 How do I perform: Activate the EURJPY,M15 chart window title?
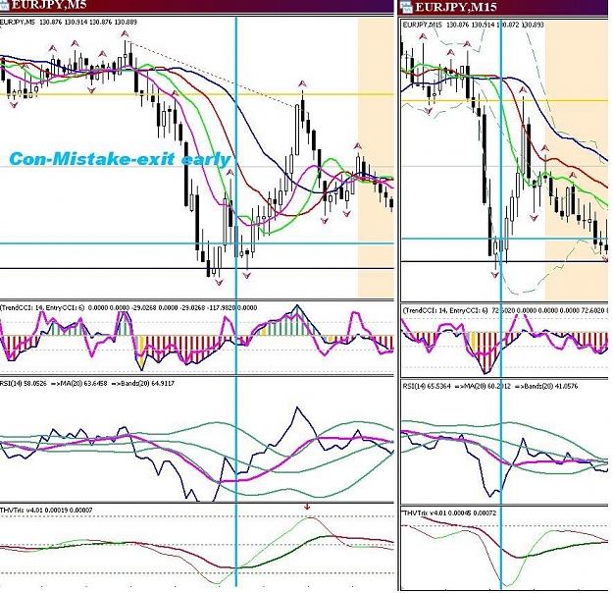(x=456, y=7)
